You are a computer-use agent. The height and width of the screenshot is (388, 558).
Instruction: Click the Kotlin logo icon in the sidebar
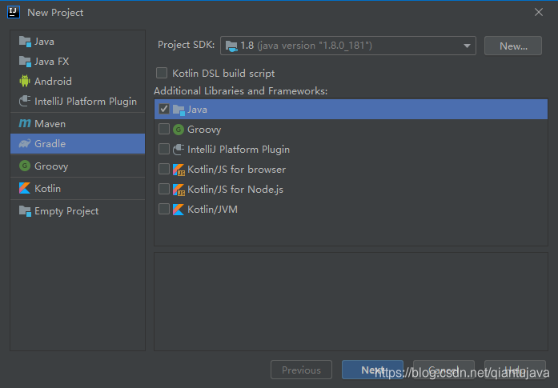pyautogui.click(x=25, y=188)
